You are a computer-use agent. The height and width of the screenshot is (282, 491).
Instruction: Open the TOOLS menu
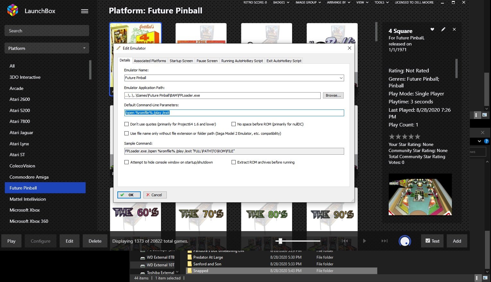[381, 2]
